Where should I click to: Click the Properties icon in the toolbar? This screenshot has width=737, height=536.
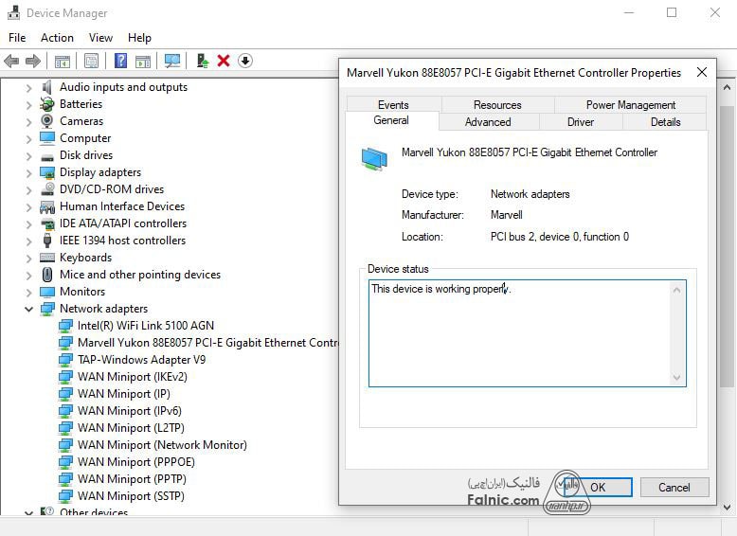tap(91, 61)
